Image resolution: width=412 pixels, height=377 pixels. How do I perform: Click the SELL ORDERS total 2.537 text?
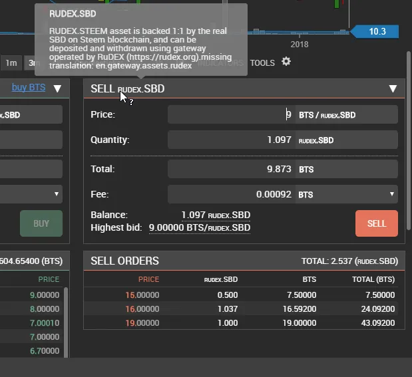coord(349,261)
